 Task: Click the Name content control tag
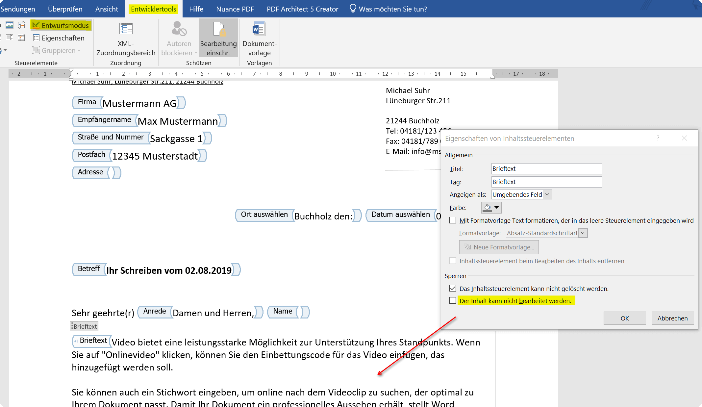[283, 311]
